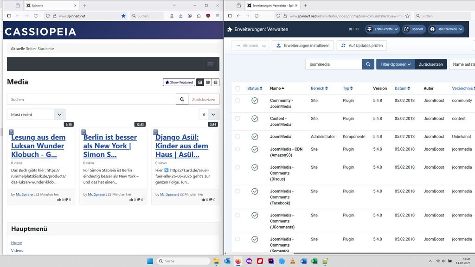Open downloads panel in left browser
The width and height of the screenshot is (475, 267).
[x=180, y=16]
